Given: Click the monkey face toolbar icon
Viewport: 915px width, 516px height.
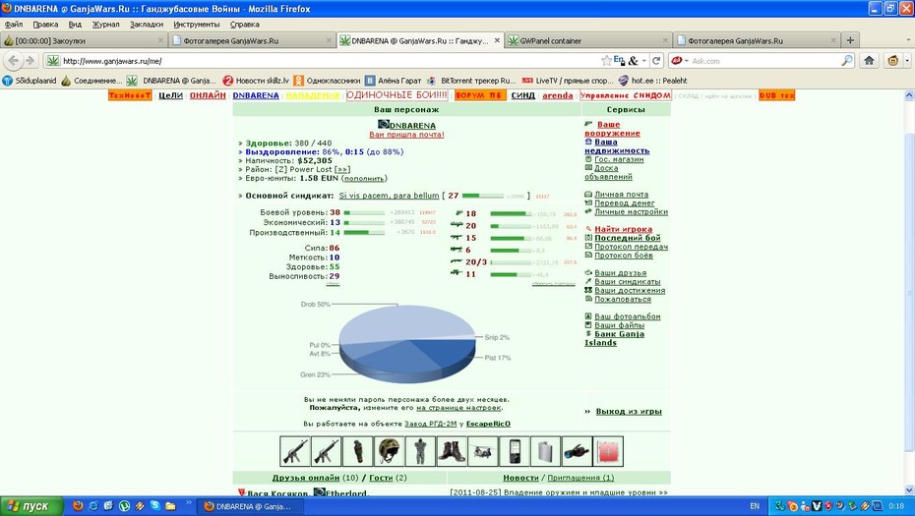Looking at the screenshot, I should coord(892,61).
